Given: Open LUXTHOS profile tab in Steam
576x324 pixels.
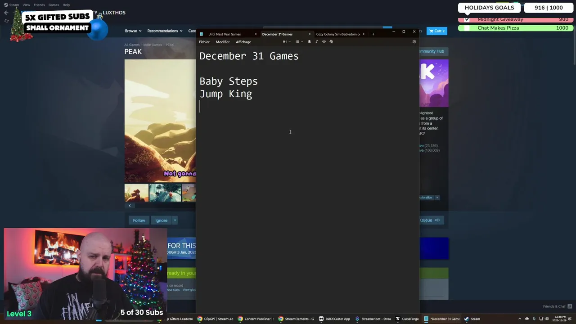Looking at the screenshot, I should click(x=114, y=13).
